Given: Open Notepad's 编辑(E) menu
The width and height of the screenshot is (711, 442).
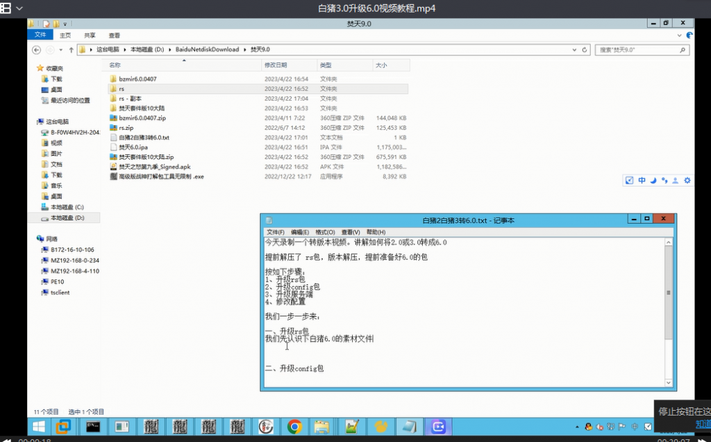Looking at the screenshot, I should (x=300, y=232).
